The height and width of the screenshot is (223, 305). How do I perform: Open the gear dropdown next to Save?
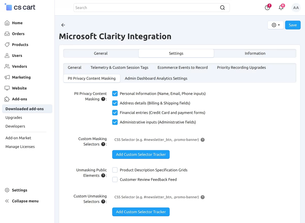click(276, 25)
